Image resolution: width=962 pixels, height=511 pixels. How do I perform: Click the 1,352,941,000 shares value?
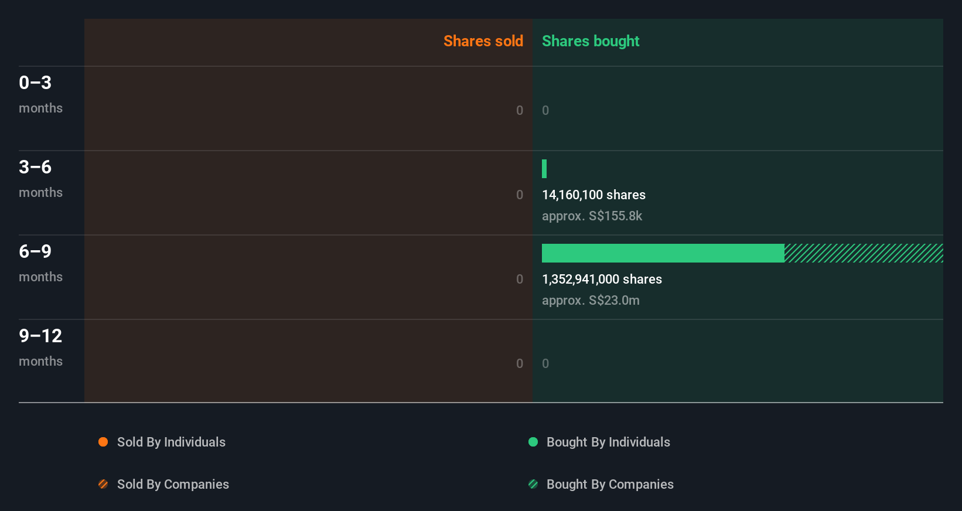coord(602,279)
